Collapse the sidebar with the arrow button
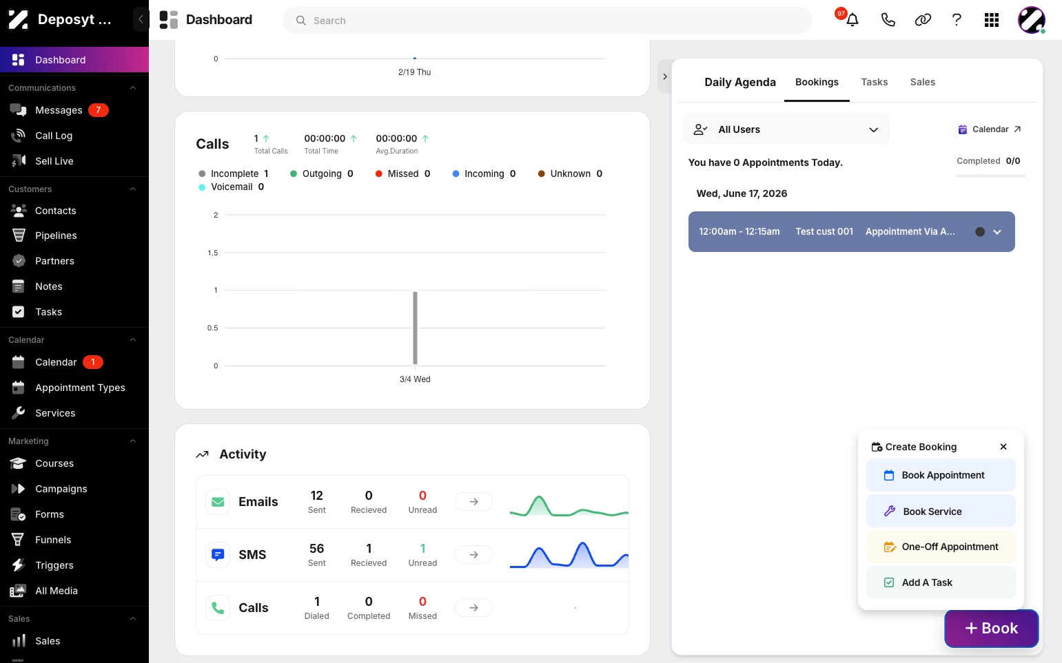Screen dimensions: 1062x663 coord(141,19)
